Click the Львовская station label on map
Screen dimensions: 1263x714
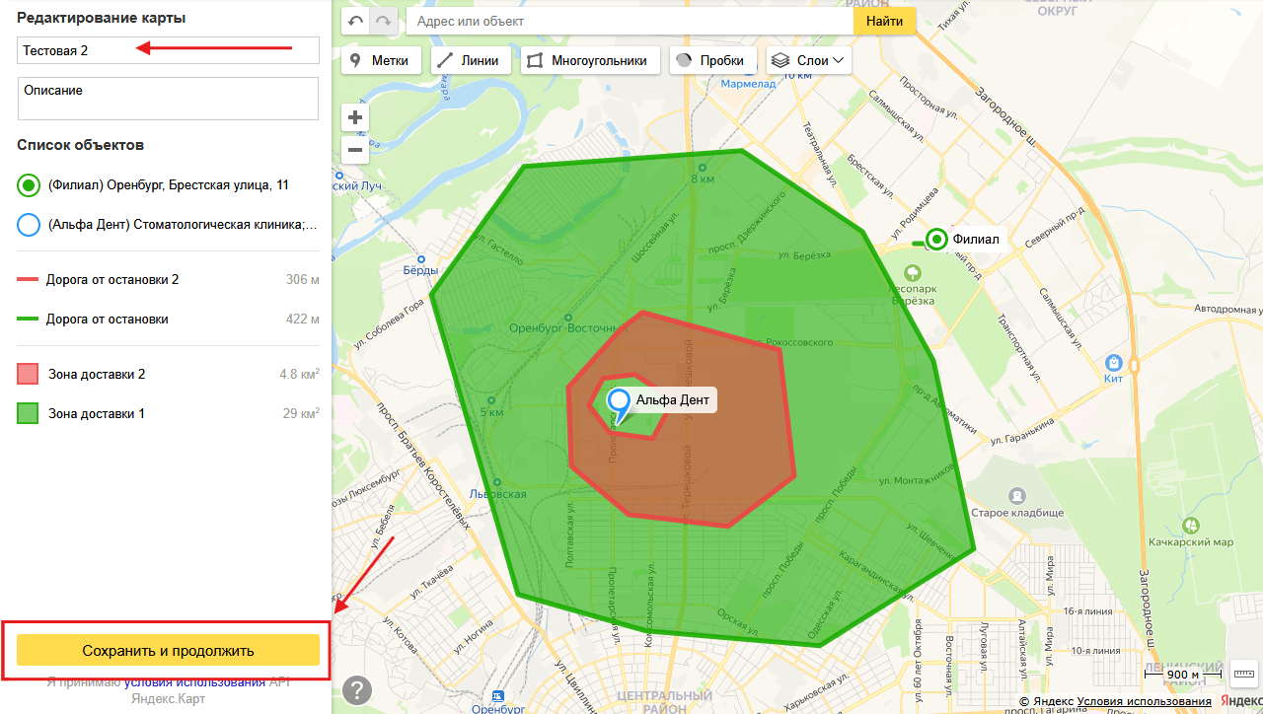point(498,494)
